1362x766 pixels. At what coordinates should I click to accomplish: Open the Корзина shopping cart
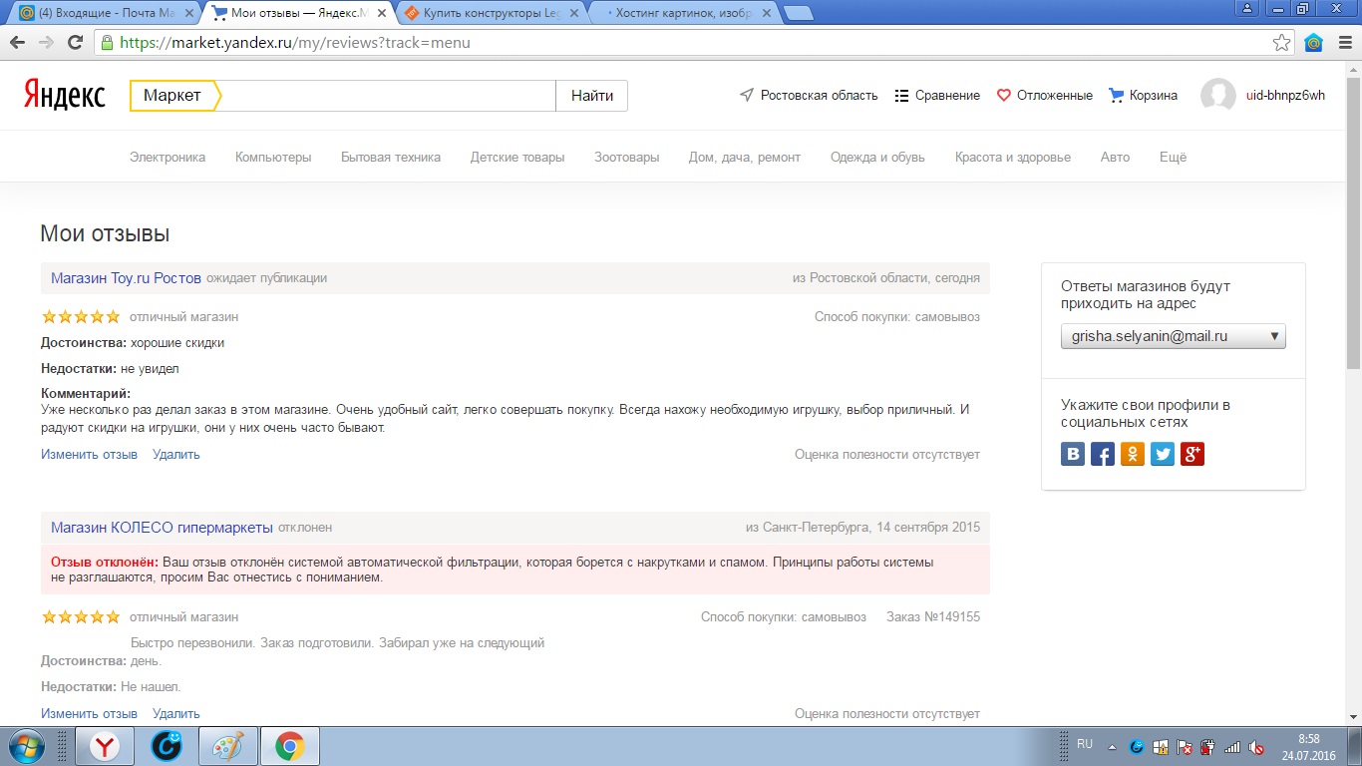point(1144,96)
